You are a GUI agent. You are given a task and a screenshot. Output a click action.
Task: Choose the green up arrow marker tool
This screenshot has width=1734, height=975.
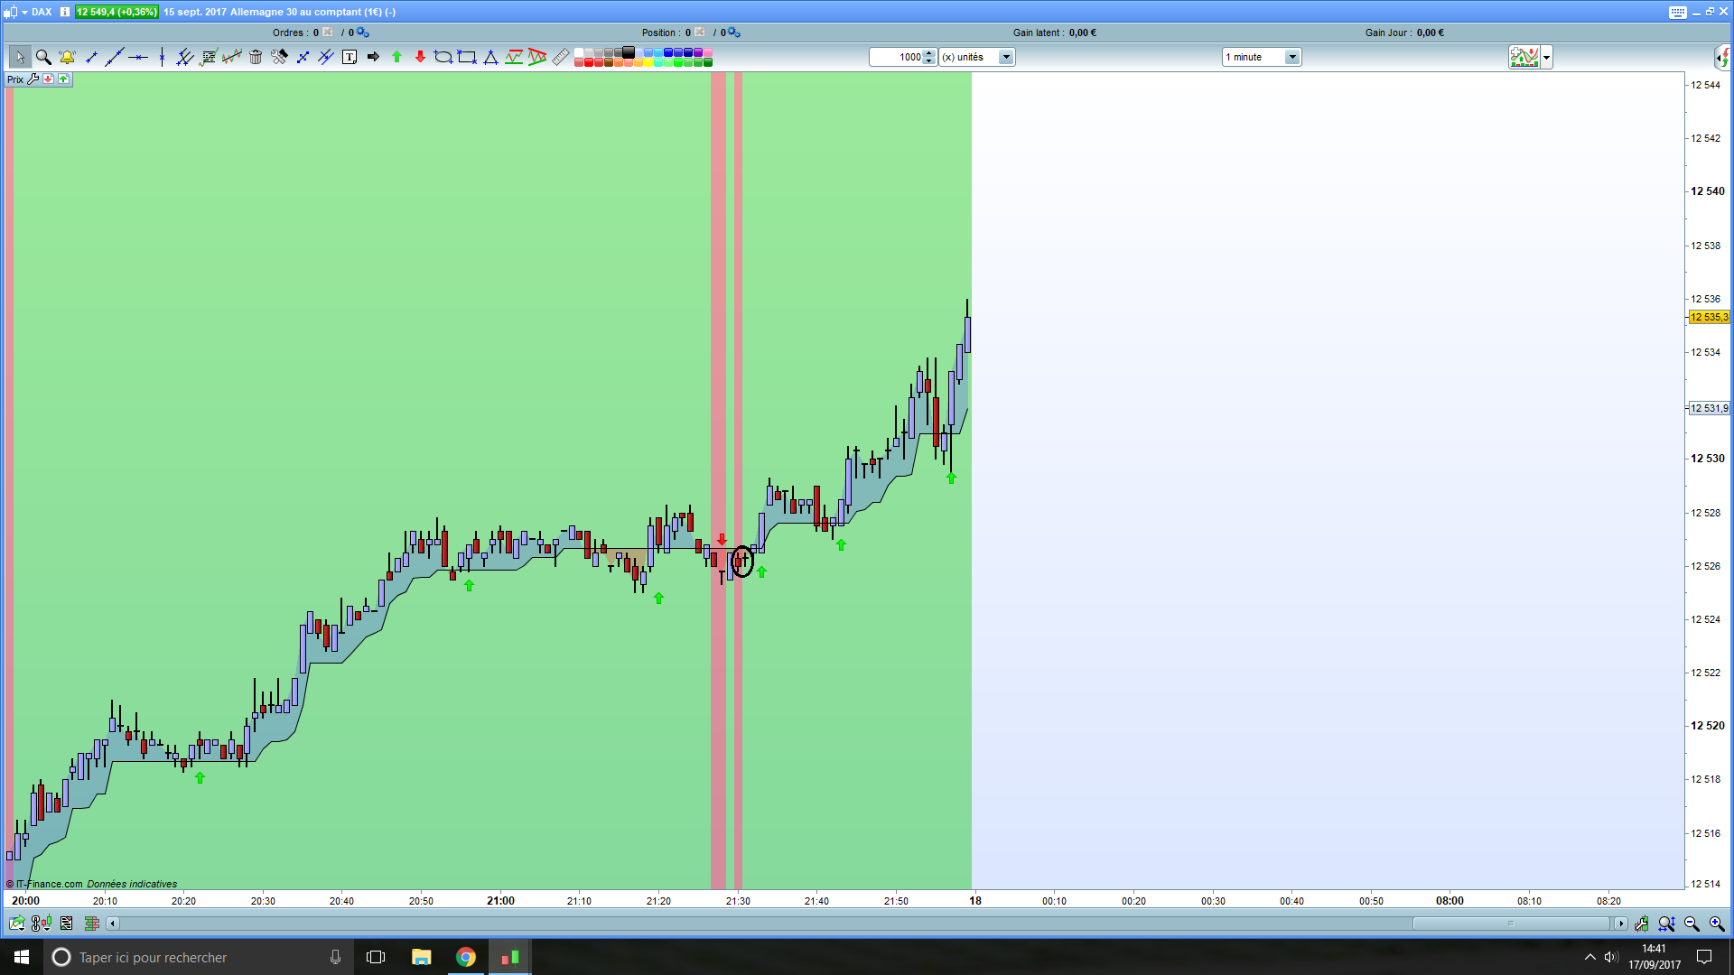point(396,57)
